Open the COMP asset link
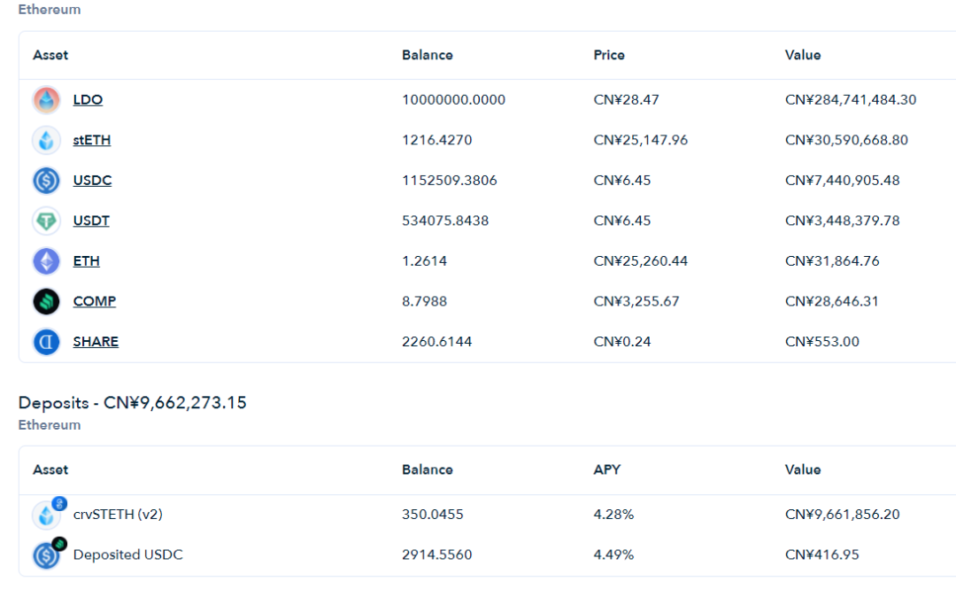Image resolution: width=956 pixels, height=597 pixels. pyautogui.click(x=95, y=301)
